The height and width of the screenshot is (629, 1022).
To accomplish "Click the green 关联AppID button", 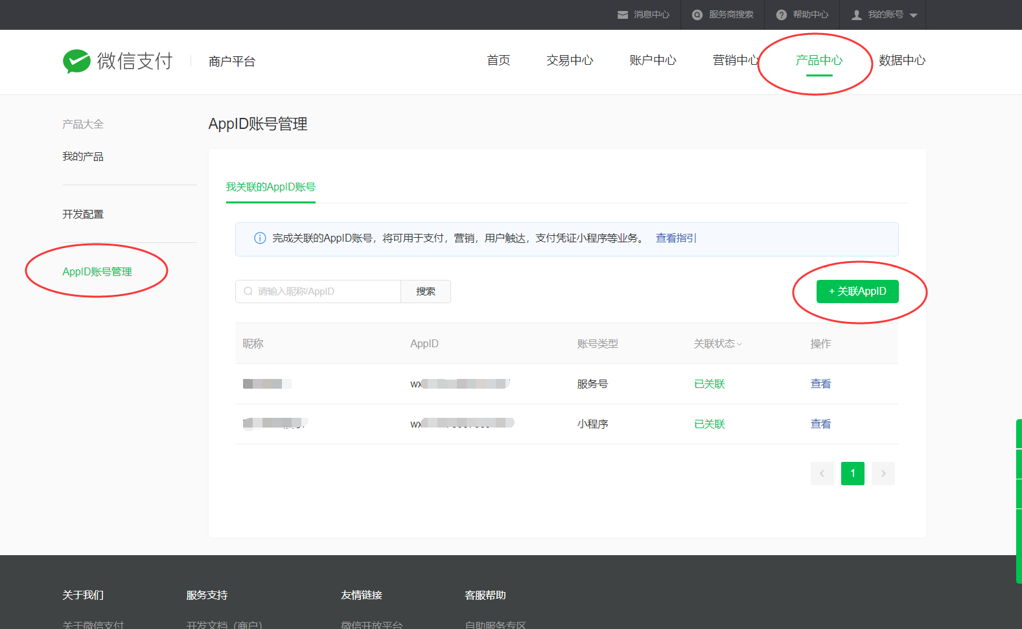I will tap(857, 292).
